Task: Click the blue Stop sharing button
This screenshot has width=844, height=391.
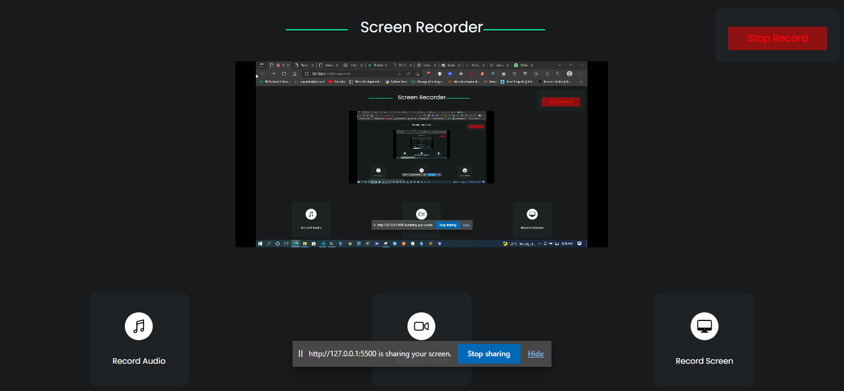Action: tap(489, 354)
